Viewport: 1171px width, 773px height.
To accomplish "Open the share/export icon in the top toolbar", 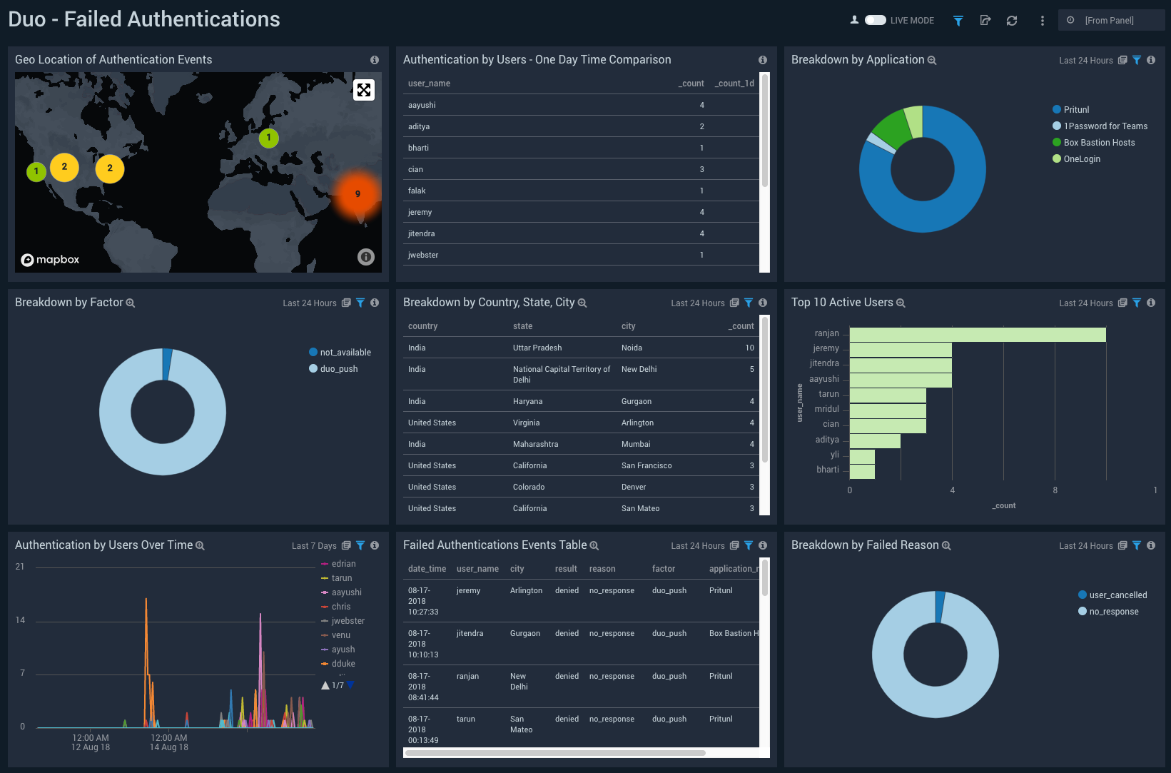I will (985, 20).
